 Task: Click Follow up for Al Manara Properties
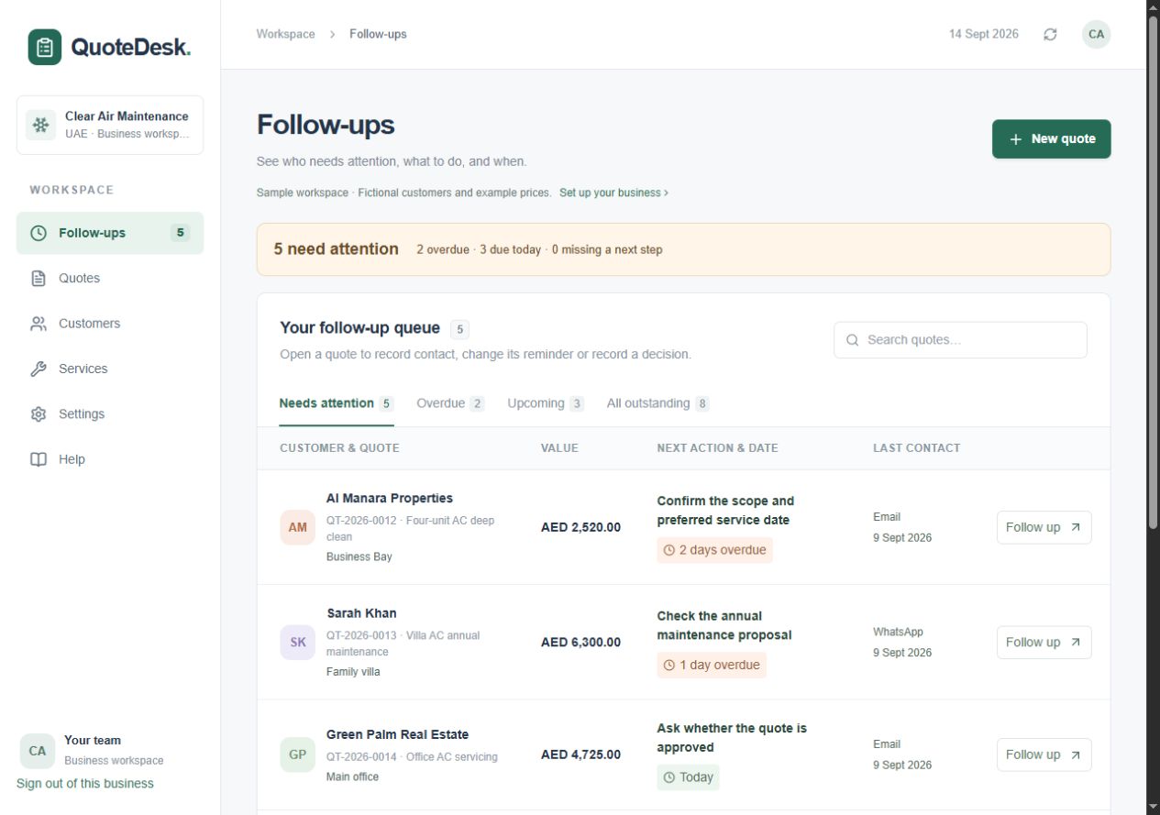click(x=1044, y=527)
